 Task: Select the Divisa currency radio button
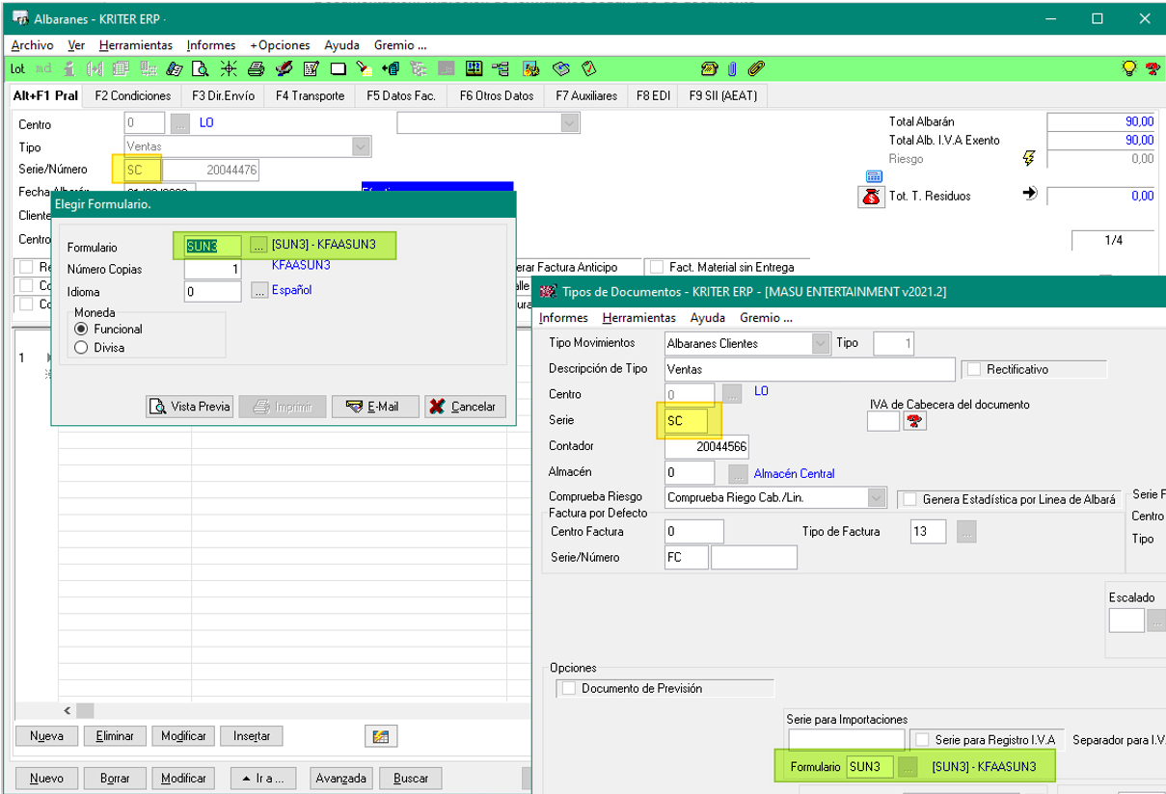click(x=81, y=348)
